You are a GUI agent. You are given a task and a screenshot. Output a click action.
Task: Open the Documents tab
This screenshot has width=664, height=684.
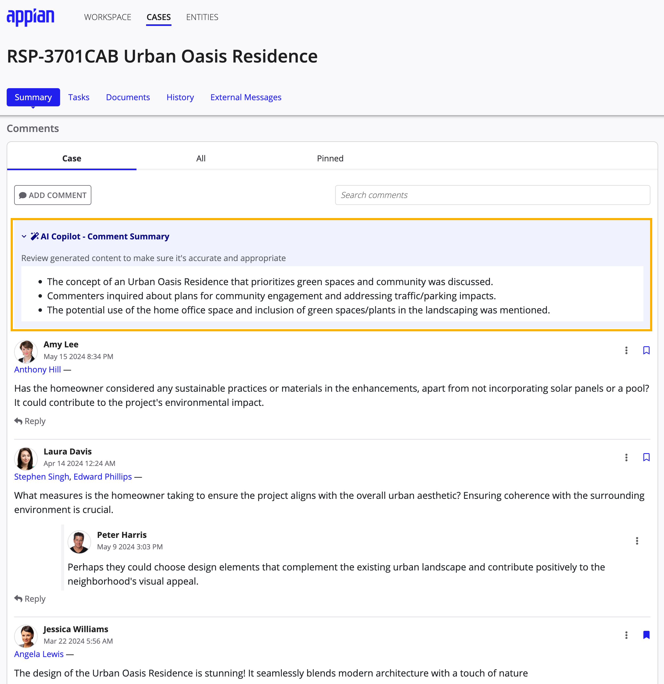(x=128, y=97)
